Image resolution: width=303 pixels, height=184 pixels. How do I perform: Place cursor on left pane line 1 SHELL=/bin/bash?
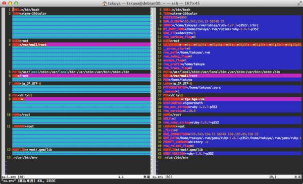coord(26,10)
